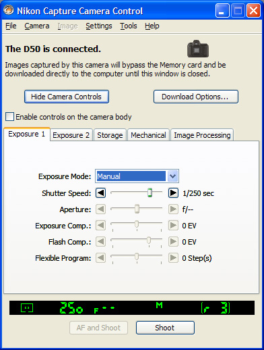
Task: Click the Nikon Capture title bar icon
Action: (9, 10)
